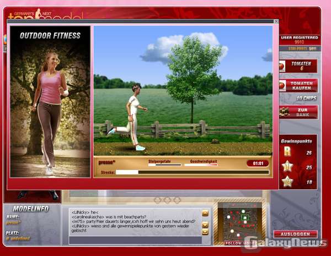Open the Zur Bank button

click(x=298, y=112)
